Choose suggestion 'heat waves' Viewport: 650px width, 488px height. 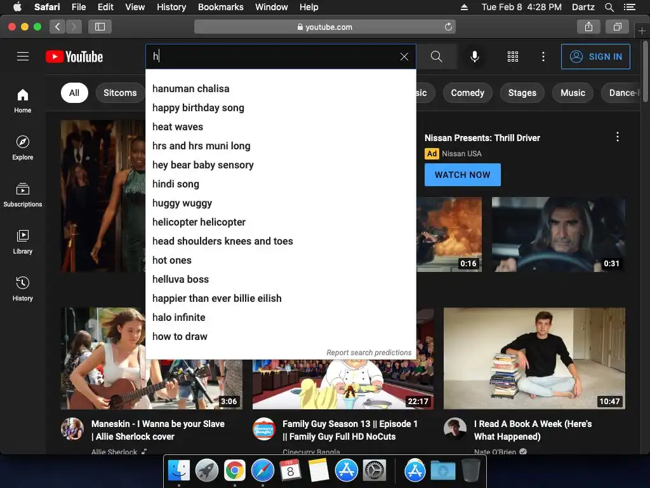[281, 127]
